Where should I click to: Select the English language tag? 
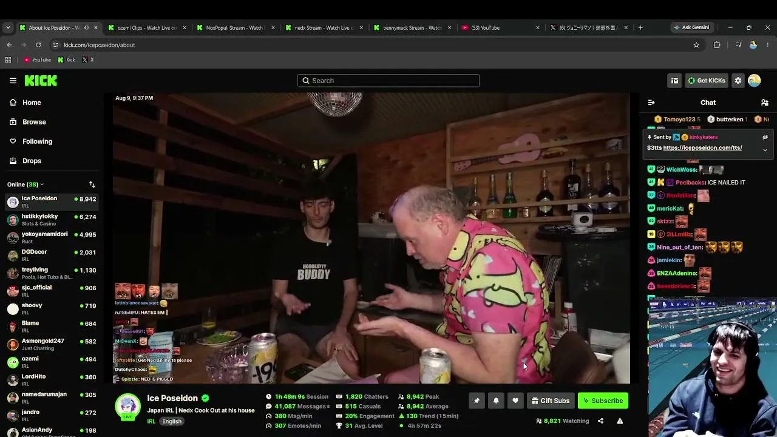pos(172,421)
